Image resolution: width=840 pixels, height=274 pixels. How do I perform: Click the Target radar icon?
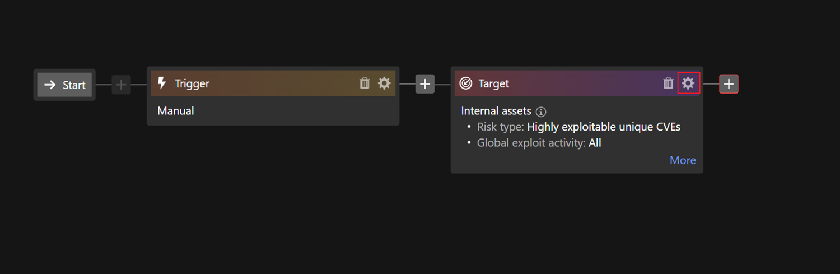465,83
